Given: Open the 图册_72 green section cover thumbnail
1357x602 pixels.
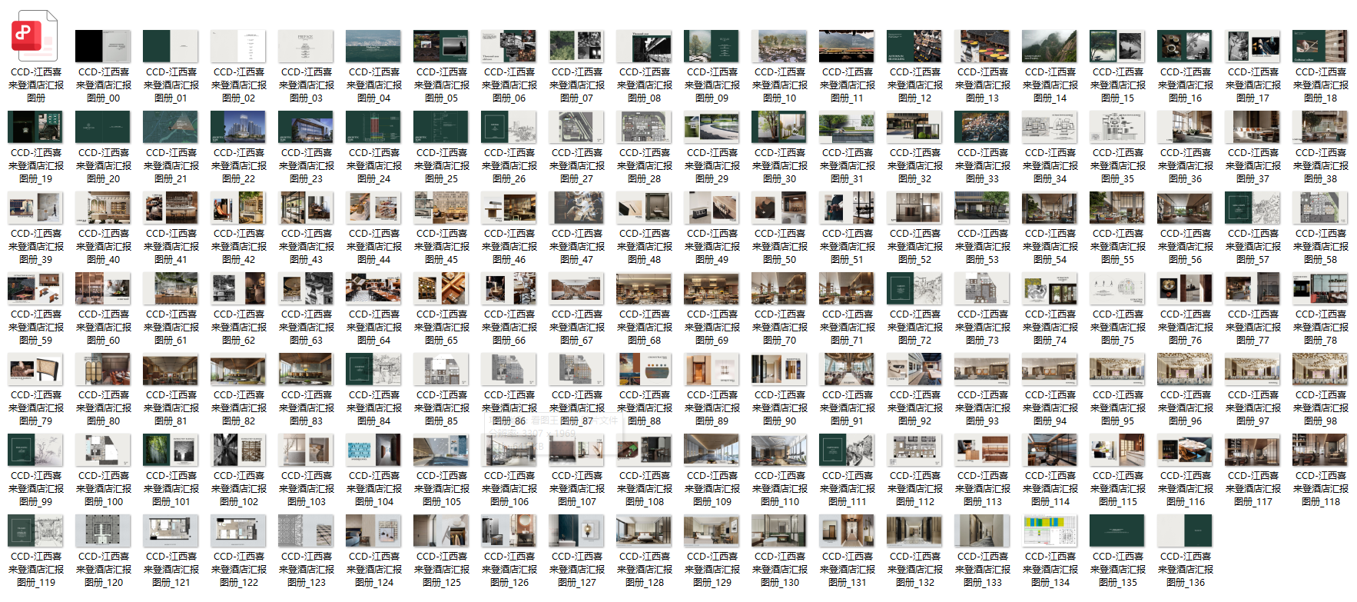Looking at the screenshot, I should coord(914,288).
